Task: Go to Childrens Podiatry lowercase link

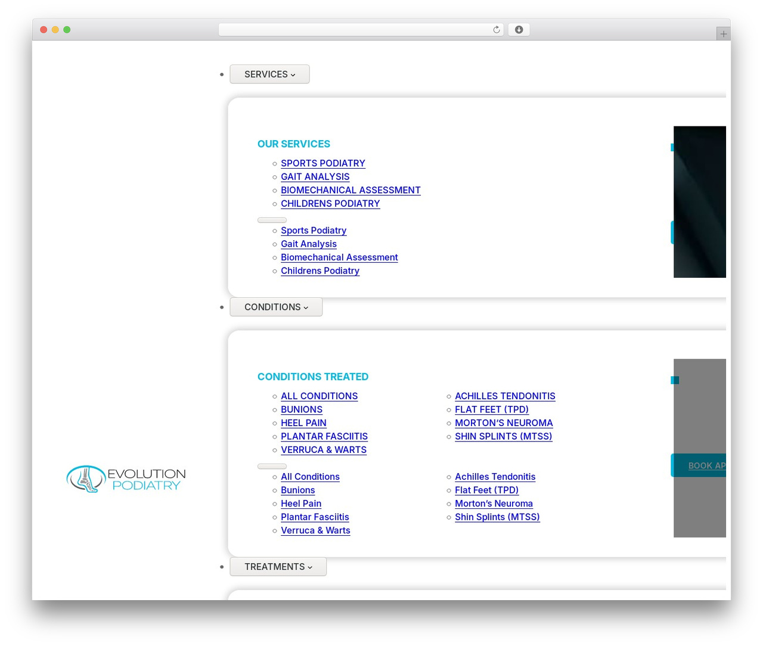Action: coord(320,271)
